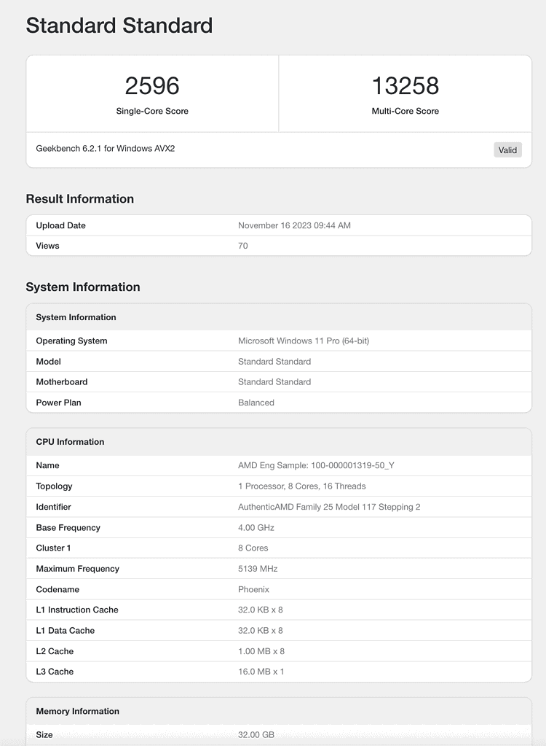Click the Codename label
This screenshot has width=546, height=746.
click(x=58, y=589)
